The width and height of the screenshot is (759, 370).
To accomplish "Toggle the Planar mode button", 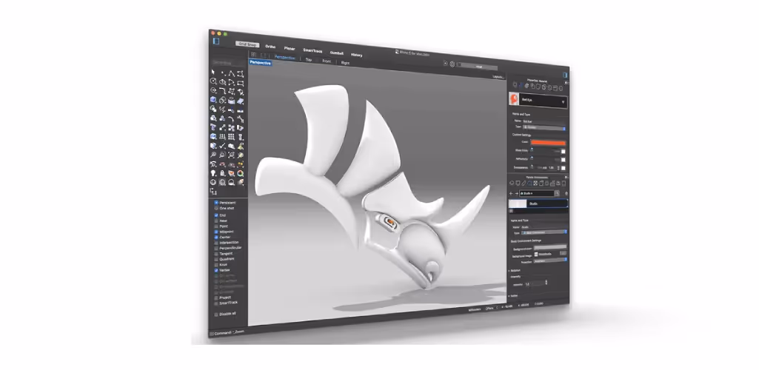I will 290,48.
